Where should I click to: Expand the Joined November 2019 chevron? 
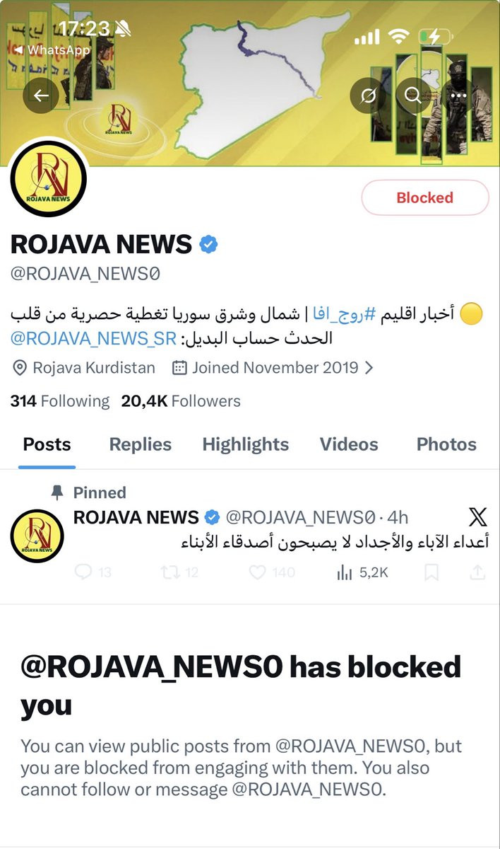[369, 368]
